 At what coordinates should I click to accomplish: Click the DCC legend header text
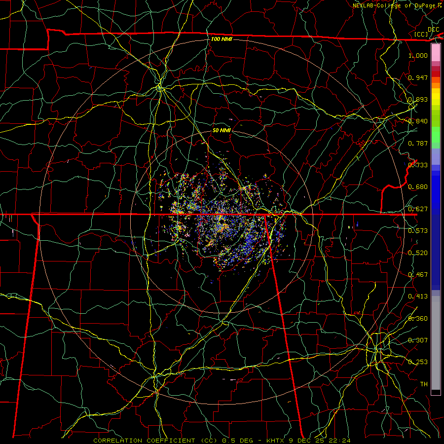[433, 30]
